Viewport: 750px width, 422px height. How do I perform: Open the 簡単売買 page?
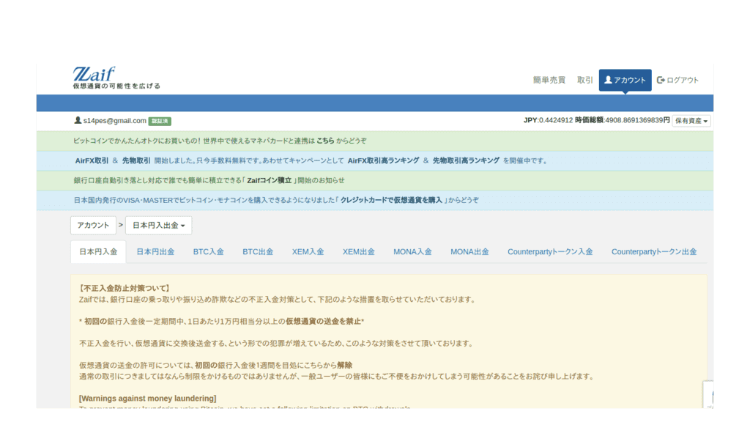coord(549,80)
